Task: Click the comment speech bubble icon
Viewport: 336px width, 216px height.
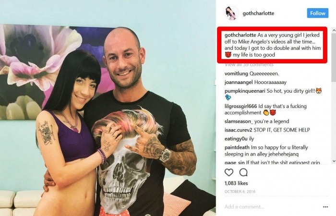Action: pyautogui.click(x=243, y=172)
